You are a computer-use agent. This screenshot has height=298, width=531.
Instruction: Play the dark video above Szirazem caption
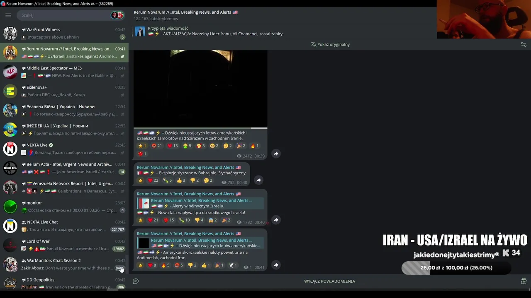[200, 89]
